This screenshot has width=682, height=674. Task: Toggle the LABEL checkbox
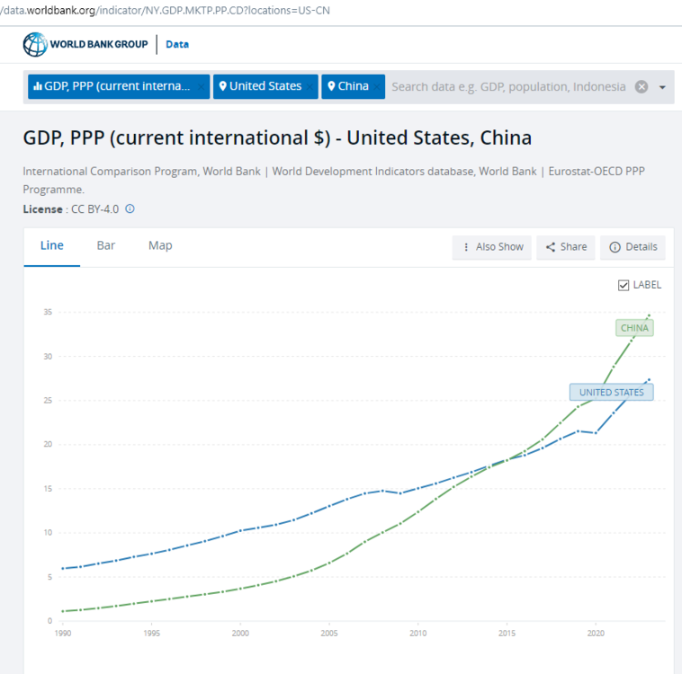tap(624, 285)
